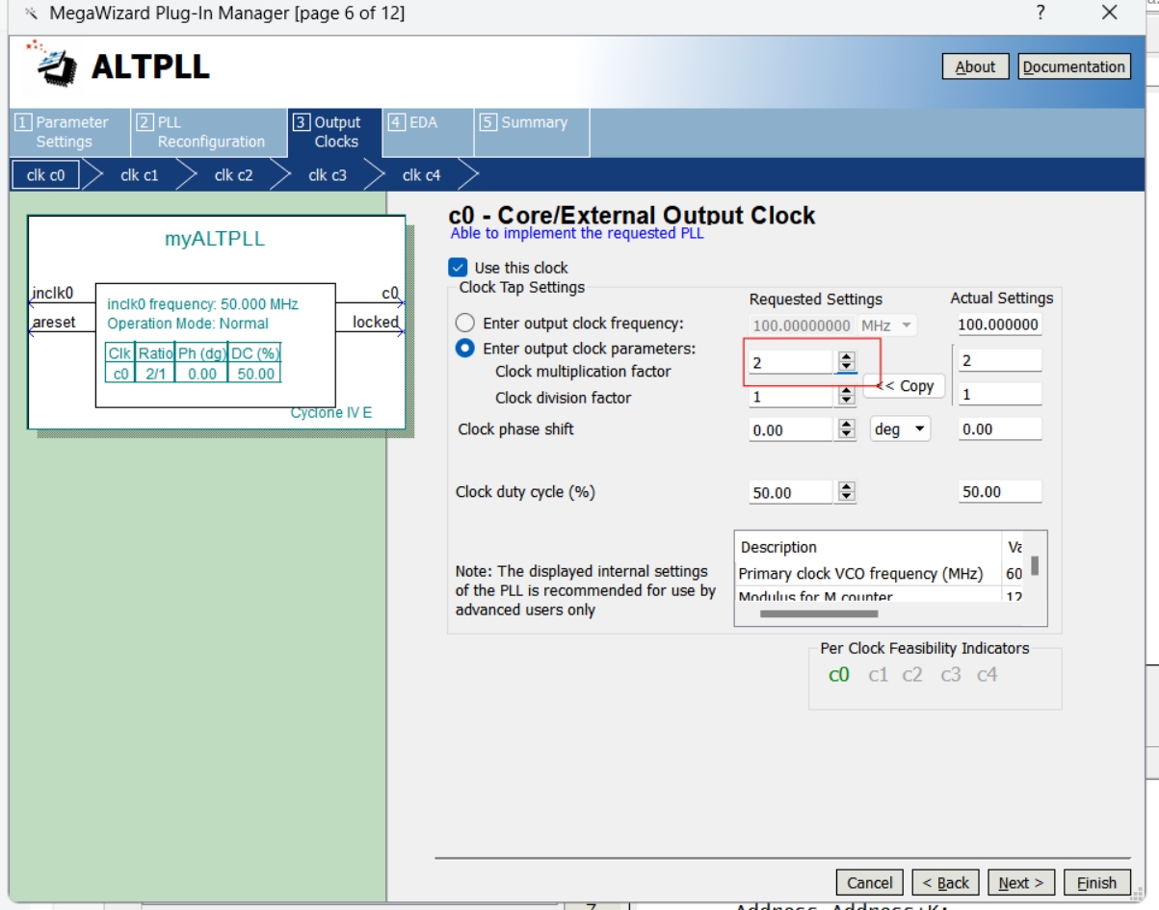This screenshot has width=1159, height=910.
Task: Toggle the Use this clock checkbox
Action: (x=458, y=268)
